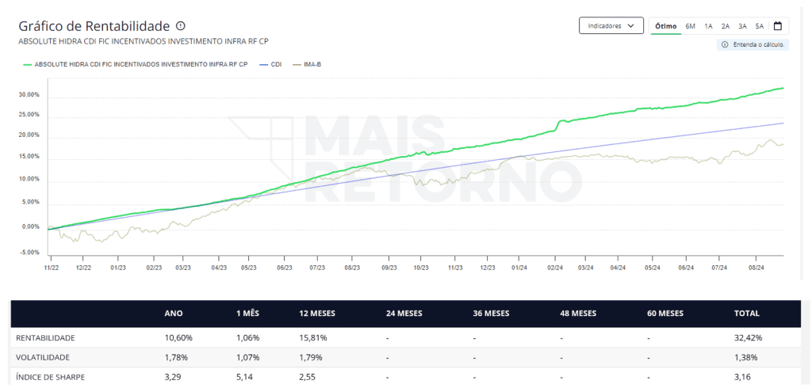Screen dimensions: 812x392
Task: Click the 0,00% y-axis label
Action: click(x=30, y=227)
